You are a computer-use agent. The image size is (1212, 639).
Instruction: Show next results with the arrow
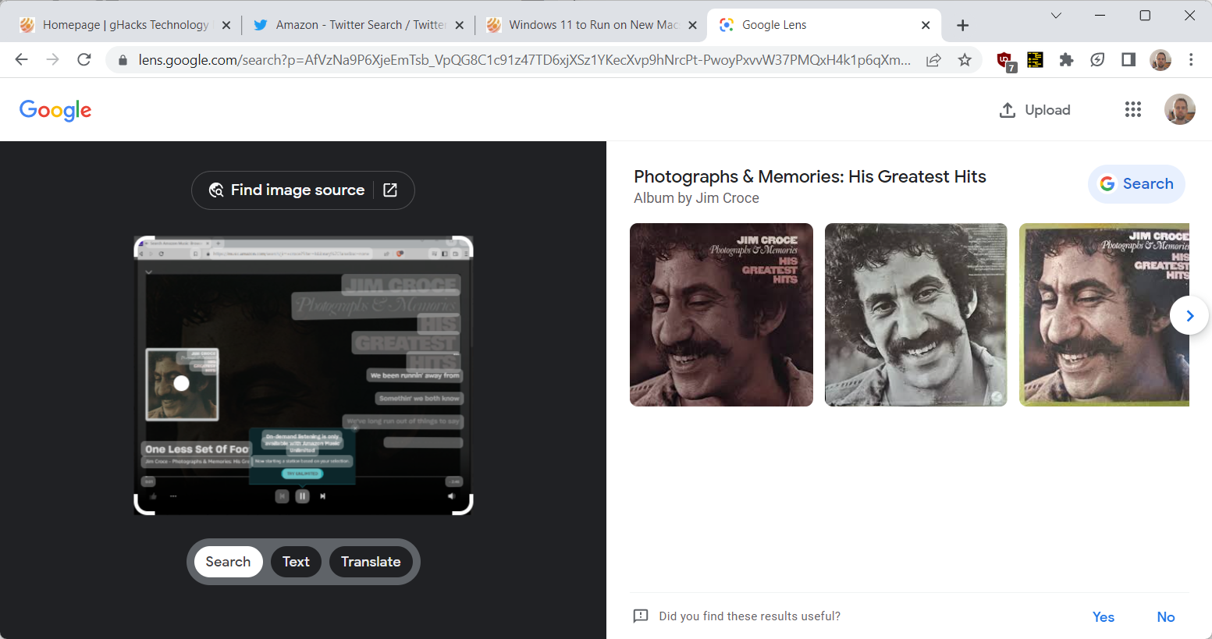pos(1189,315)
